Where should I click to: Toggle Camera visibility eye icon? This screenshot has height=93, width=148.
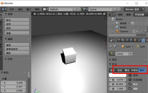point(137,31)
